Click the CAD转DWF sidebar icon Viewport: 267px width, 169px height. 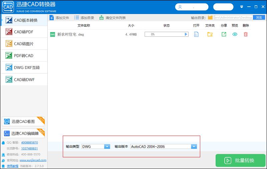pos(9,79)
